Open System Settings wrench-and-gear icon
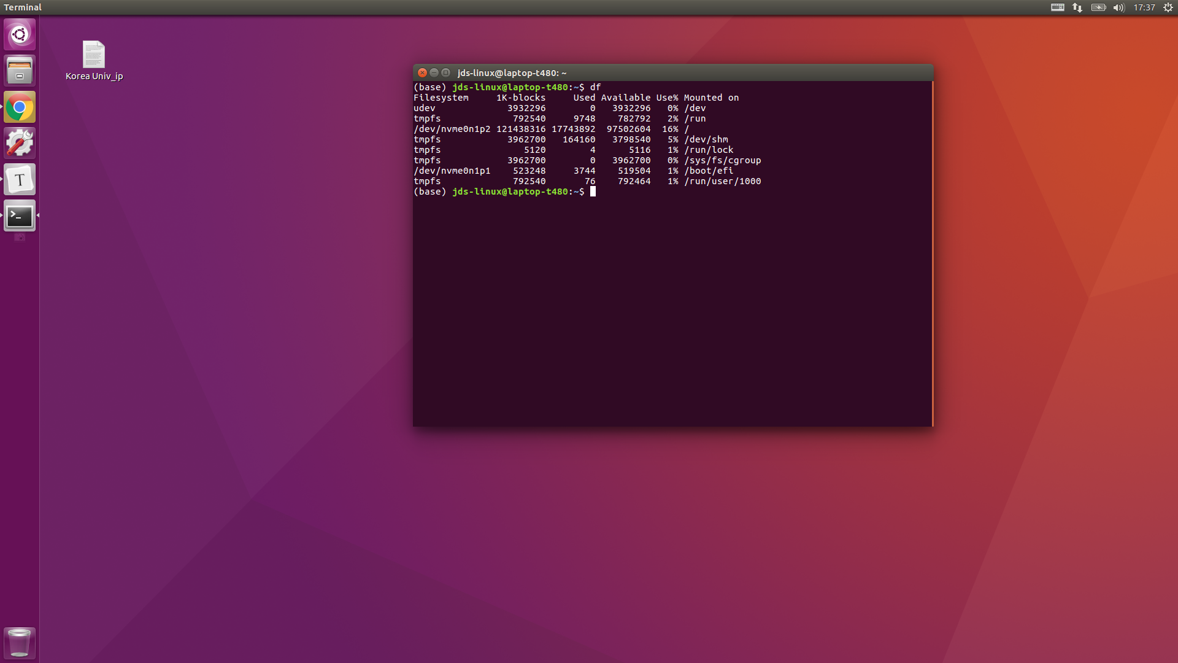The height and width of the screenshot is (663, 1178). coord(20,143)
